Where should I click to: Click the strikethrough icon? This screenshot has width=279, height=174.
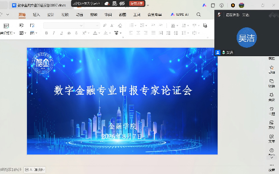click(69, 33)
